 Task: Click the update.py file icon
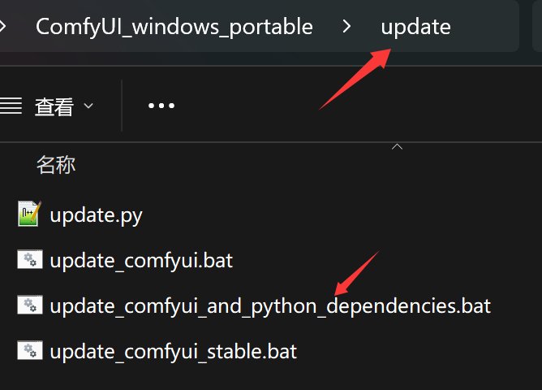[x=28, y=214]
